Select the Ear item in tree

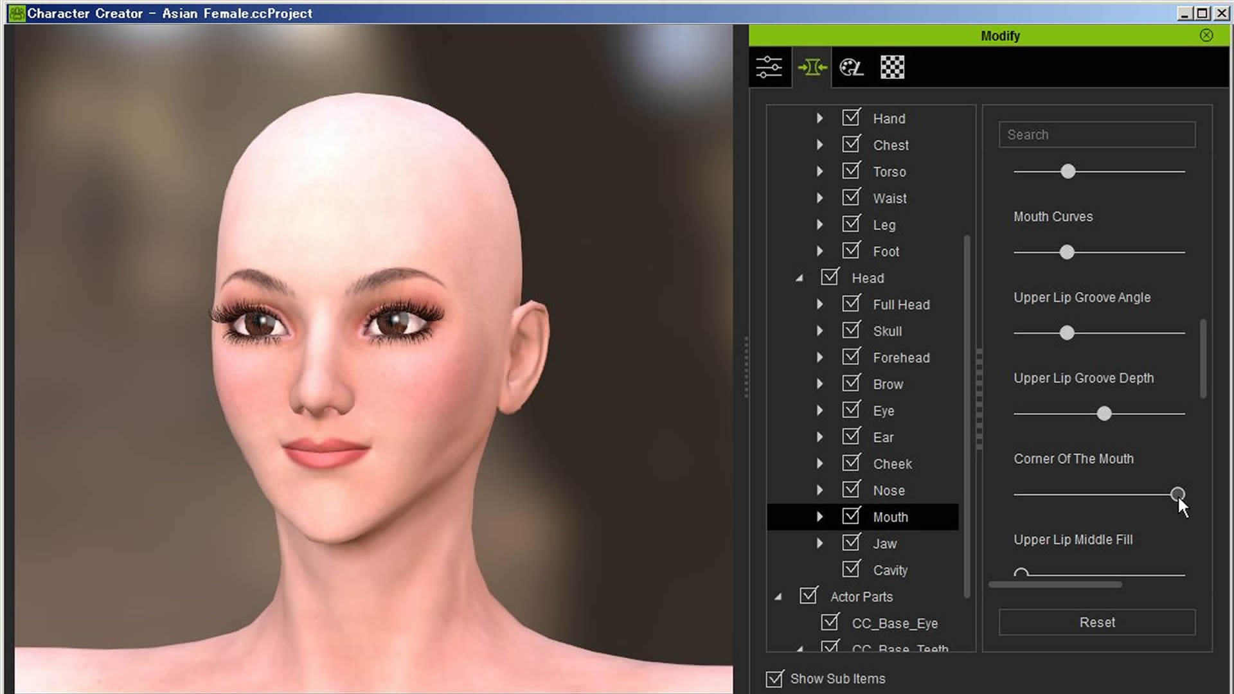coord(883,438)
